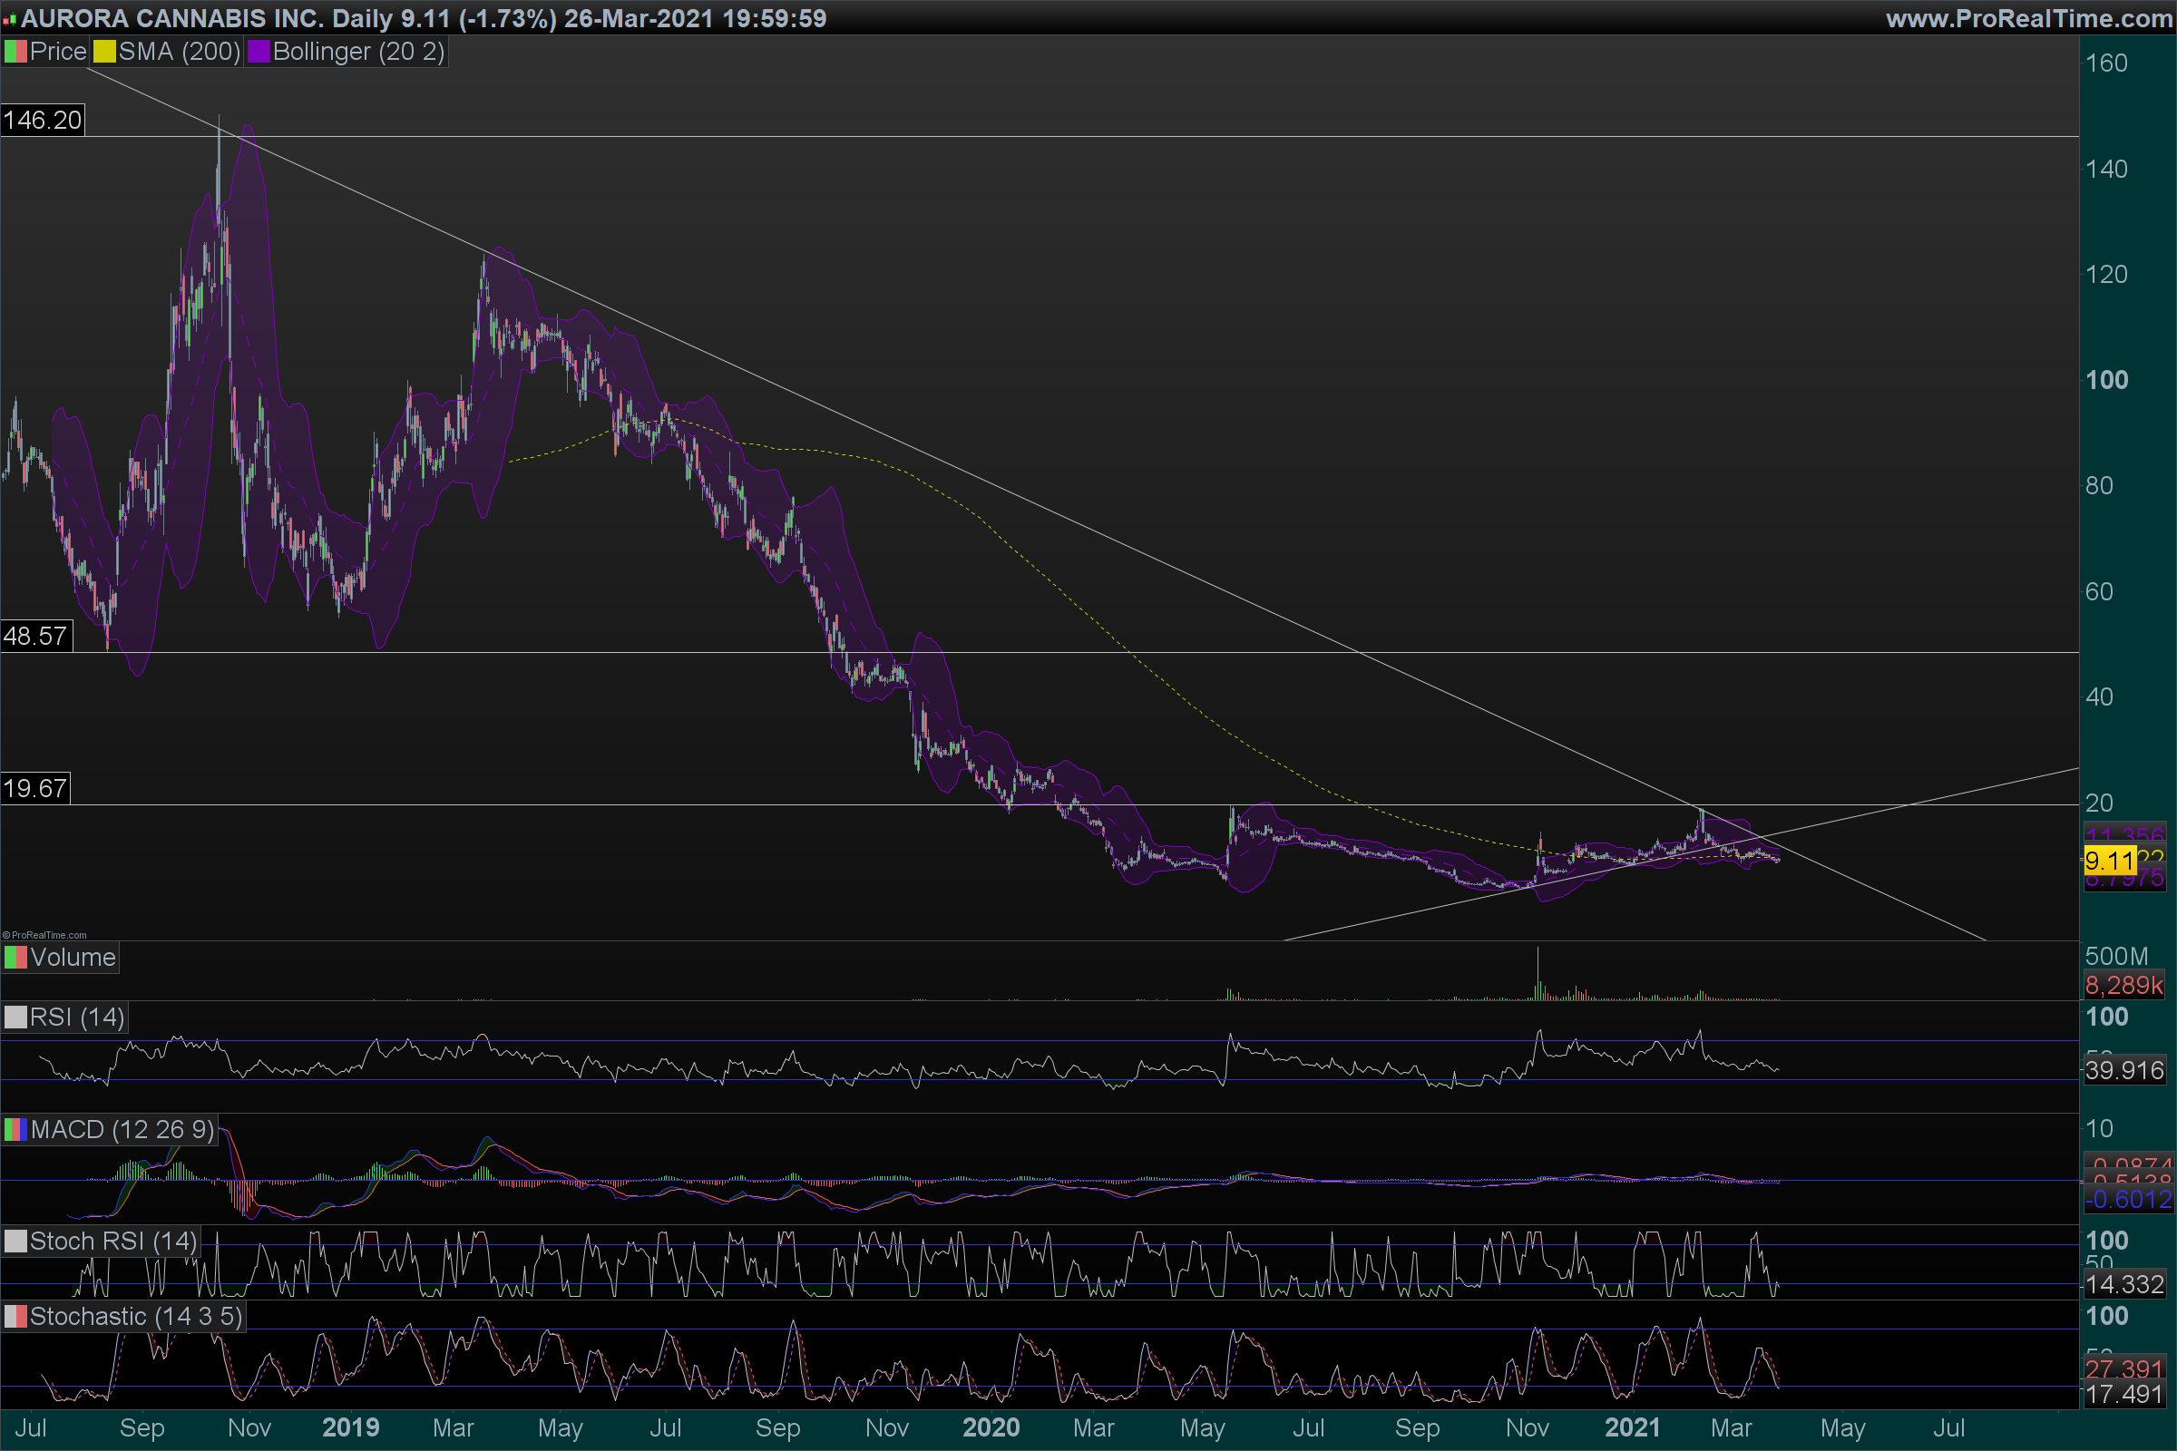Click the yellow SMA (200) legend swatch
Image resolution: width=2177 pixels, height=1451 pixels.
pos(103,52)
